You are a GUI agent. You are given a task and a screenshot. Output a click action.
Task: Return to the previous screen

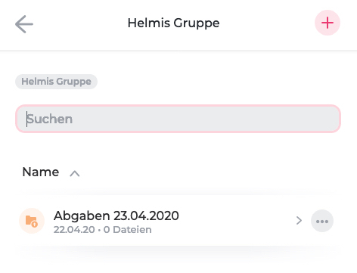click(x=24, y=24)
